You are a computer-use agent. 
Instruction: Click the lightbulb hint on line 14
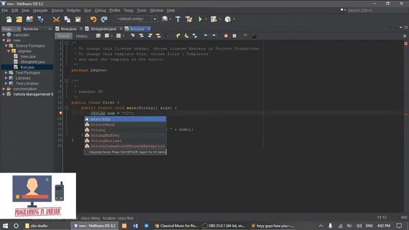(61, 114)
